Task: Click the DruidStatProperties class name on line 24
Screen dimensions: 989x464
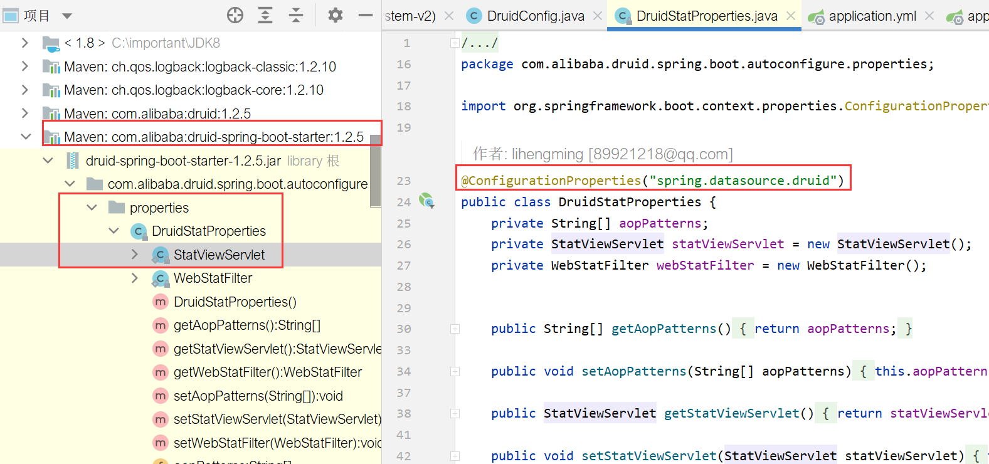Action: point(630,202)
